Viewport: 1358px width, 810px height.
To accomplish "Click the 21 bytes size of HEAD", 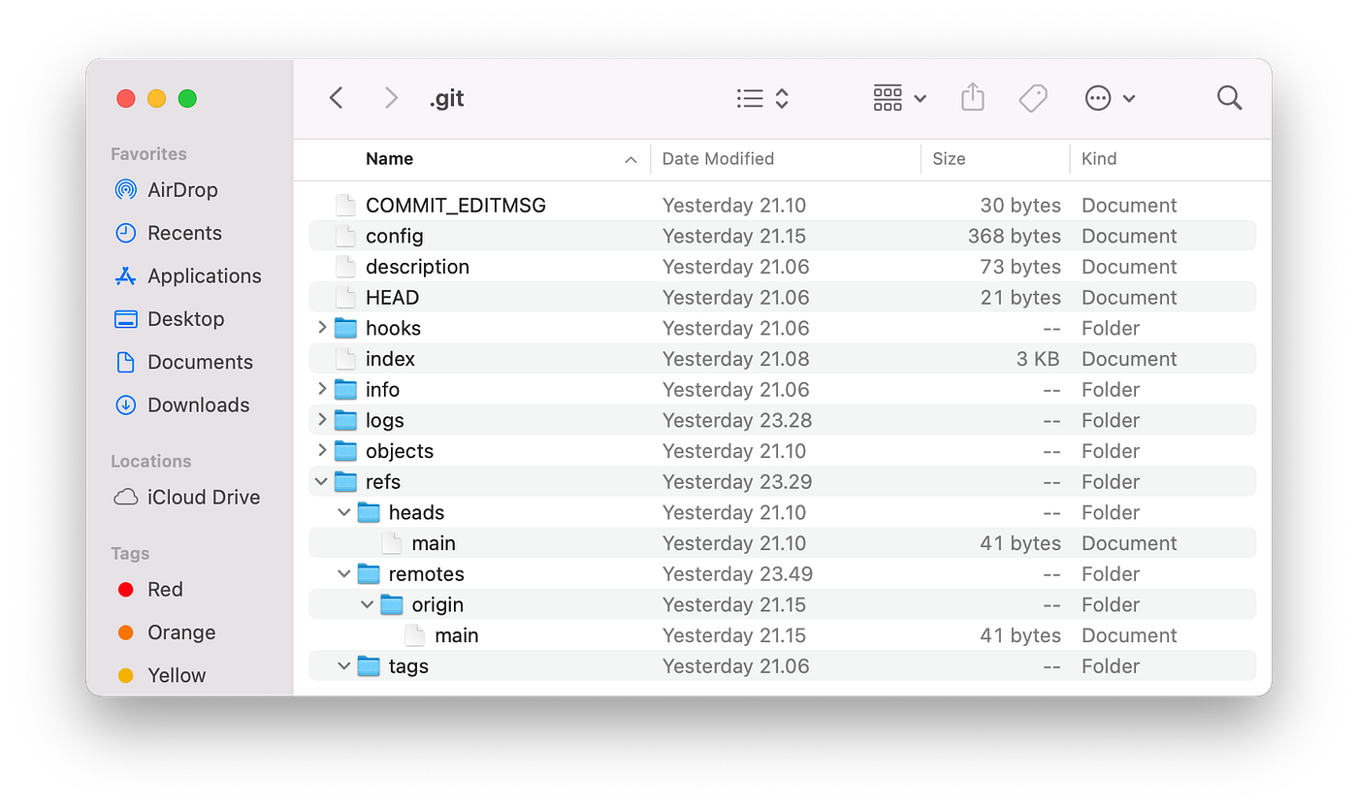I will 1020,298.
